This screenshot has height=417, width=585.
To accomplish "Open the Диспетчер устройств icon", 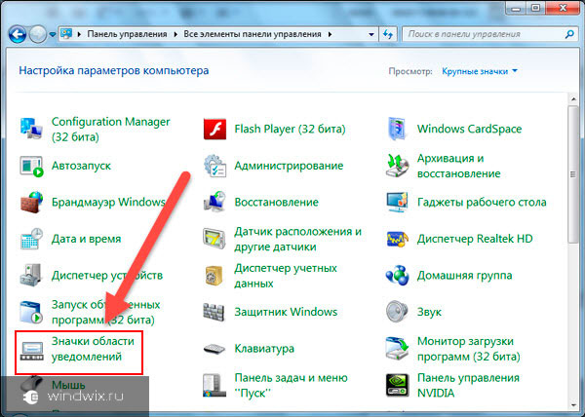I will pyautogui.click(x=31, y=276).
